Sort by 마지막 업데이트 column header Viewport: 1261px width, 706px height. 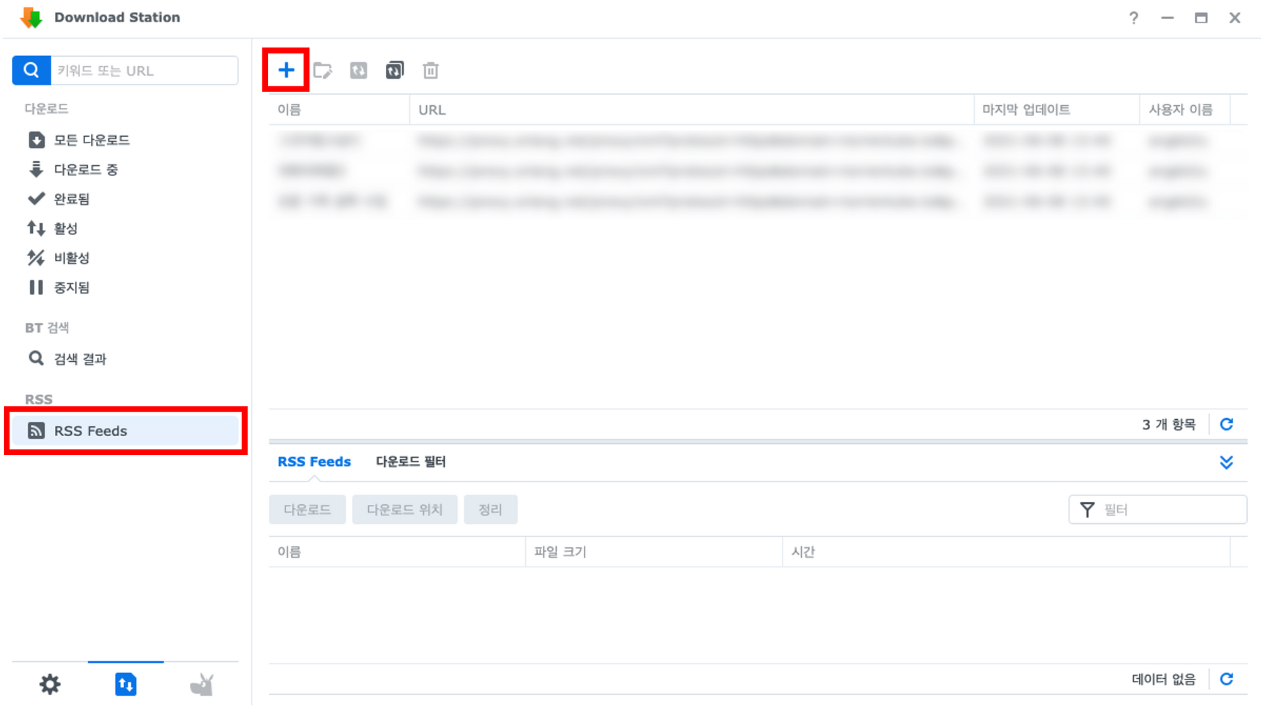[1026, 110]
